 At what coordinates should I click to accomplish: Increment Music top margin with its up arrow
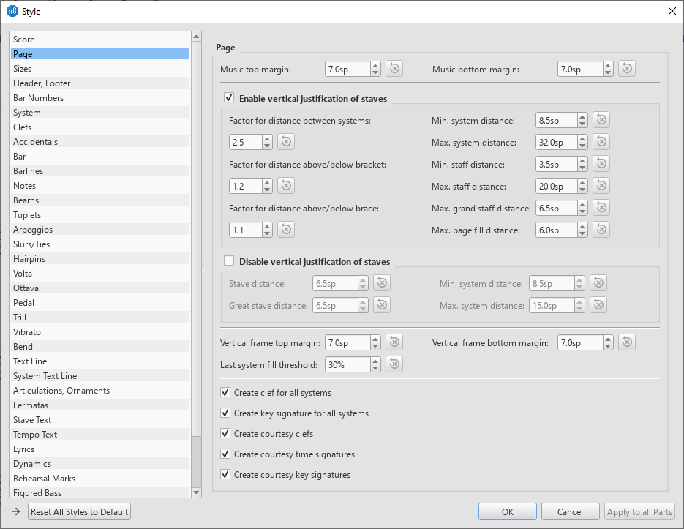(375, 65)
